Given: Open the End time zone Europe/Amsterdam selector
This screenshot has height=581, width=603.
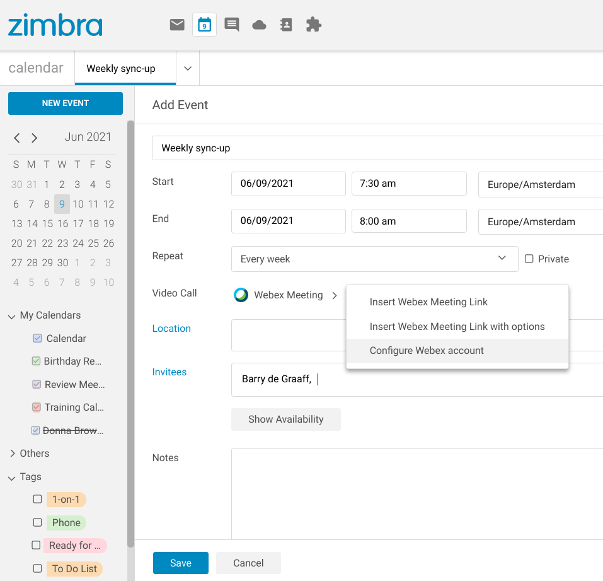Looking at the screenshot, I should (541, 222).
